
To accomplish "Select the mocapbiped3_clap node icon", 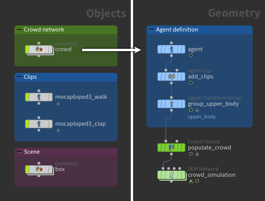I will (x=39, y=124).
